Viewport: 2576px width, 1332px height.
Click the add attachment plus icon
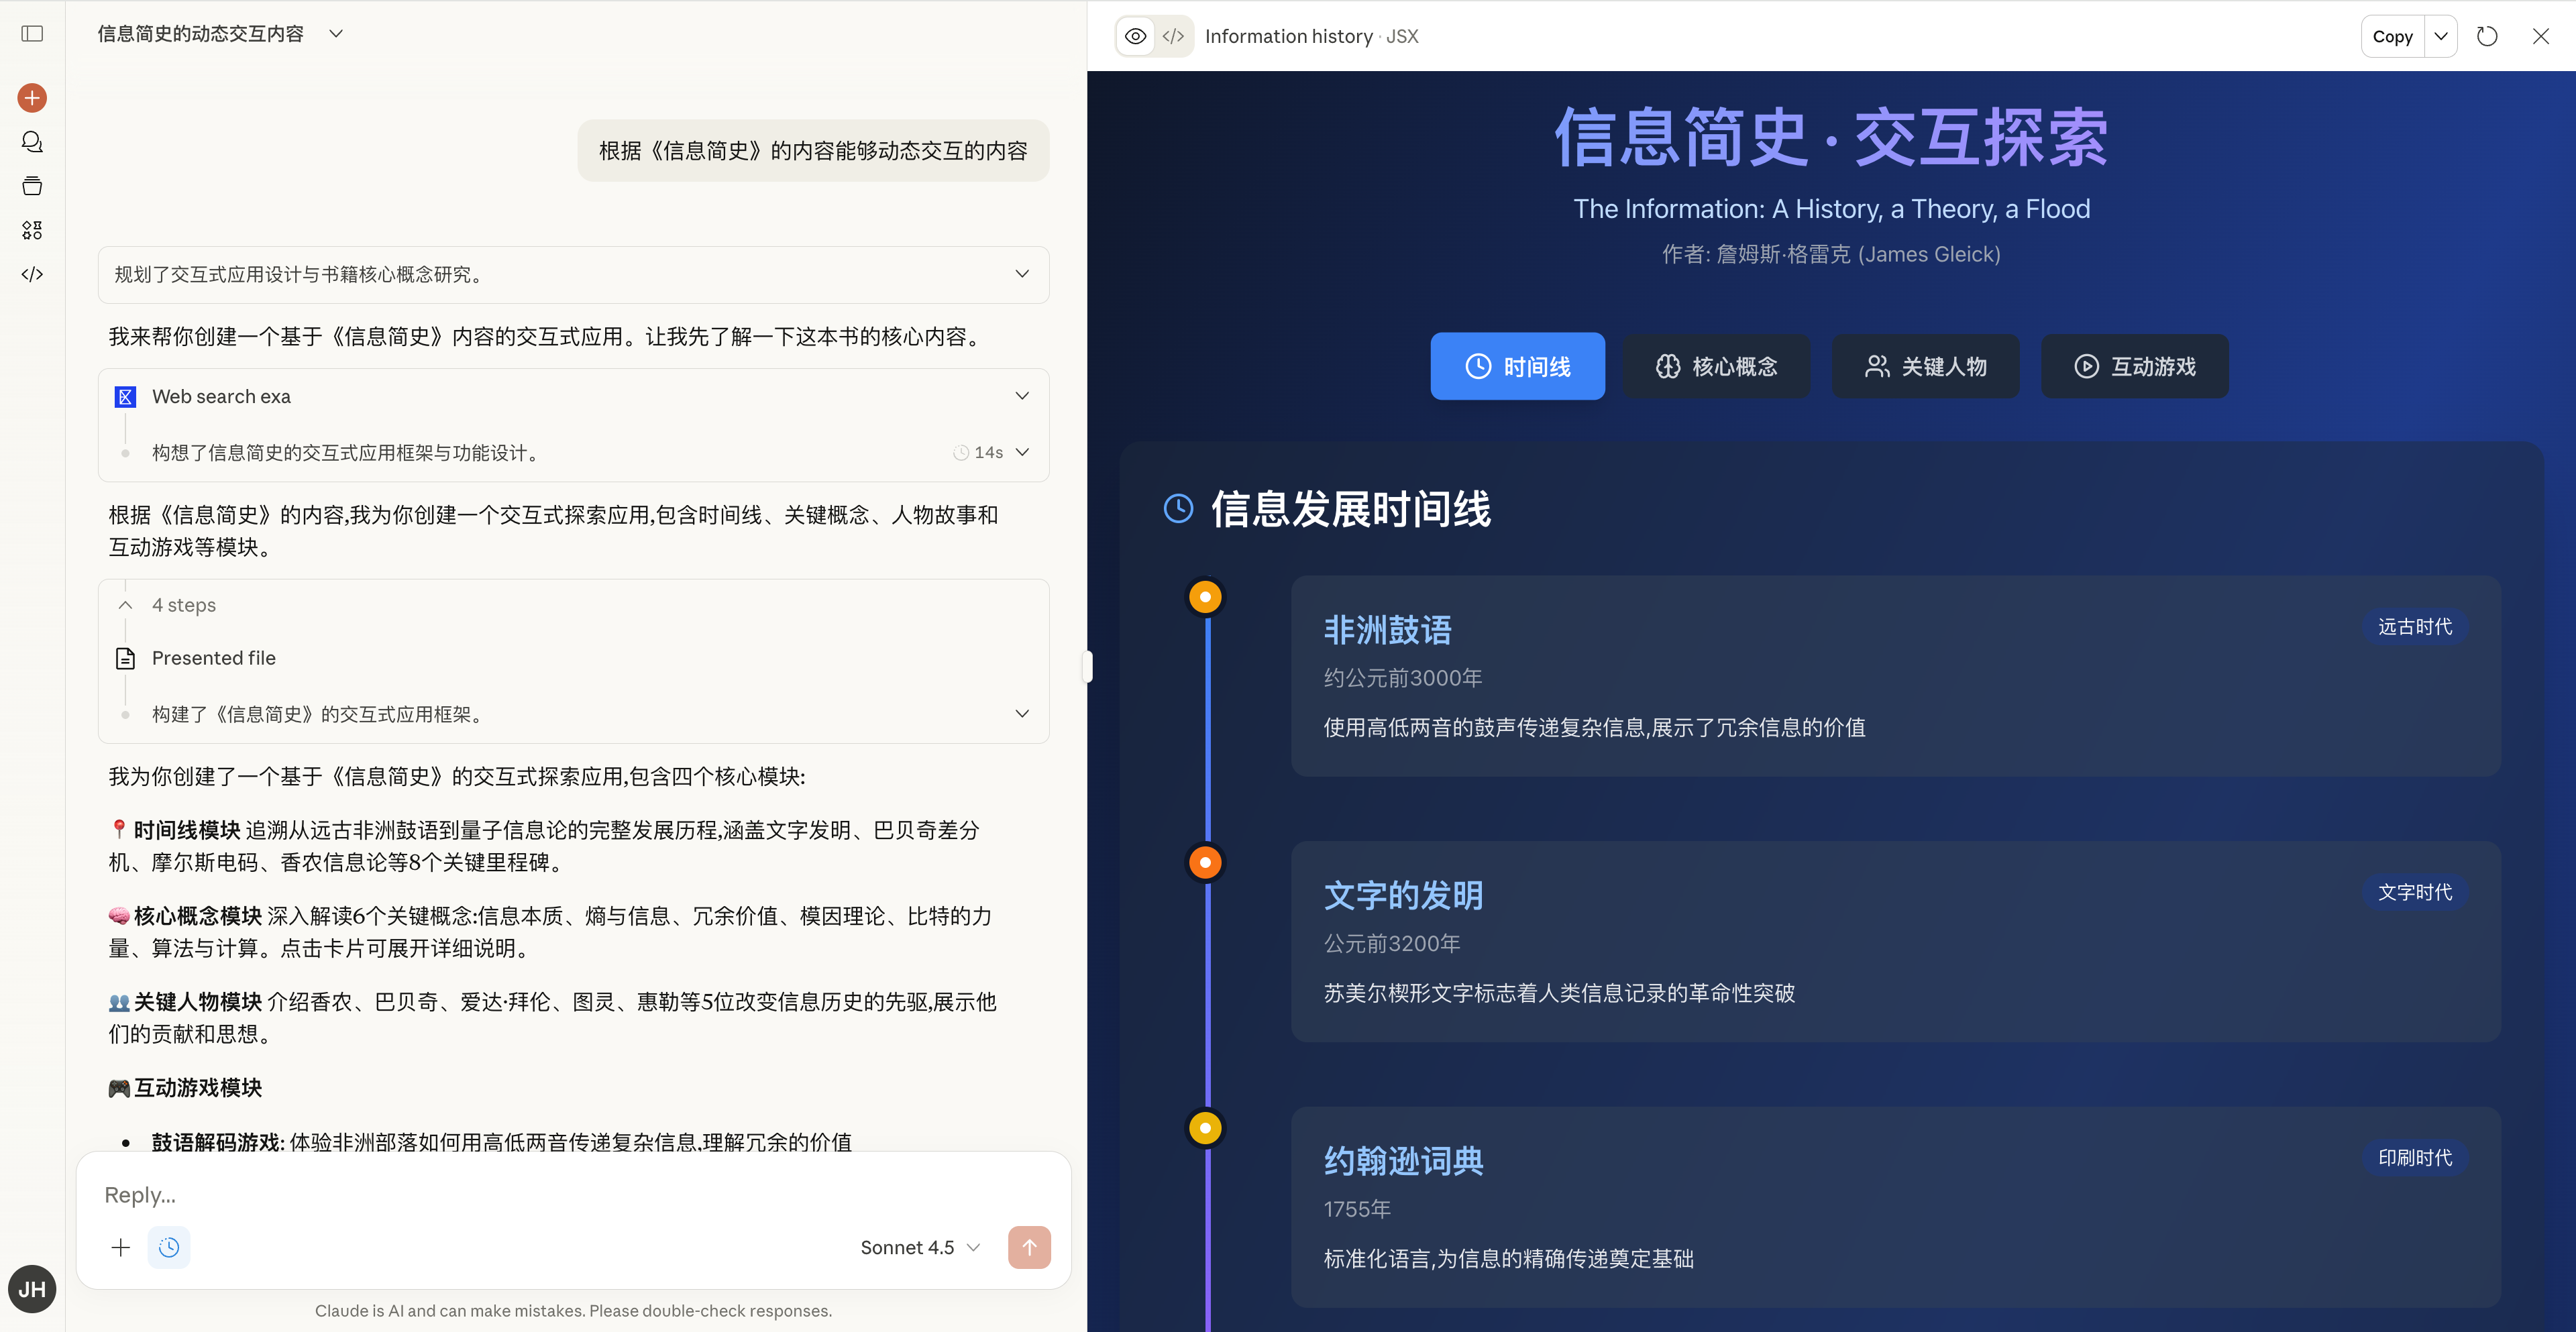(x=121, y=1247)
